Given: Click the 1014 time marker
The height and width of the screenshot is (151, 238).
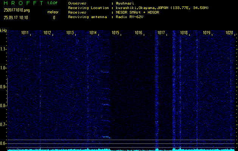Looking at the screenshot, I should tap(93, 32).
